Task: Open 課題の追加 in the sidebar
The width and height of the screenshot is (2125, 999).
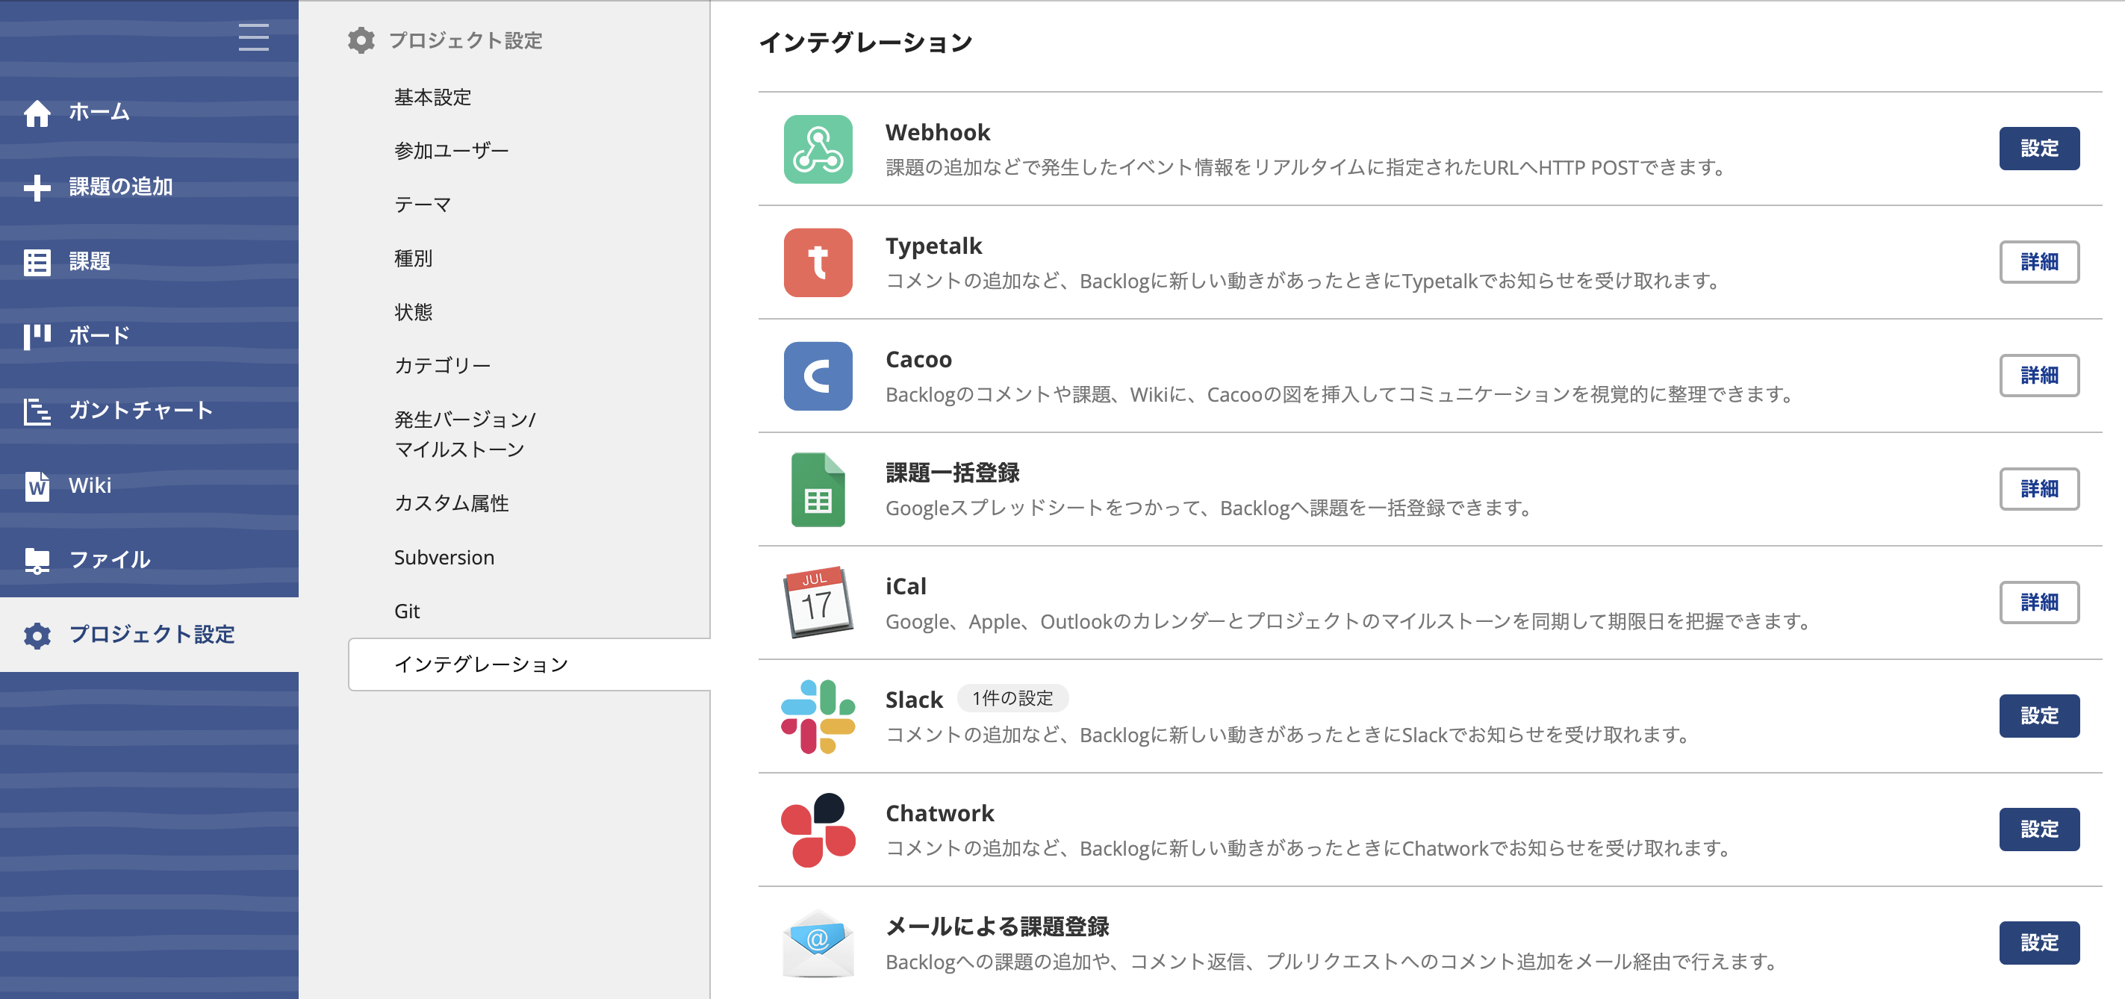Action: click(149, 187)
